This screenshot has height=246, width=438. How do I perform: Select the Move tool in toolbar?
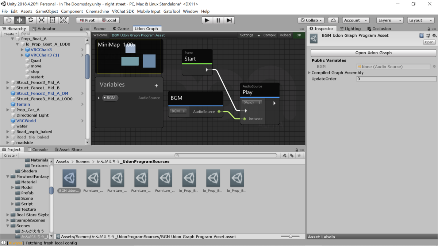[x=20, y=20]
